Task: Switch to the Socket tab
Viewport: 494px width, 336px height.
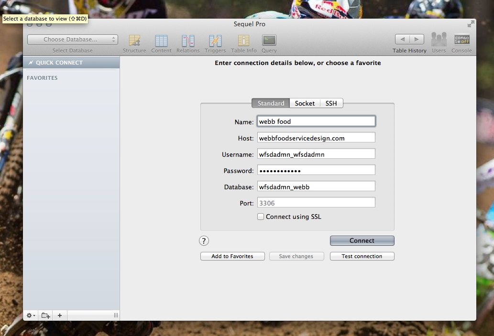Action: pyautogui.click(x=305, y=103)
